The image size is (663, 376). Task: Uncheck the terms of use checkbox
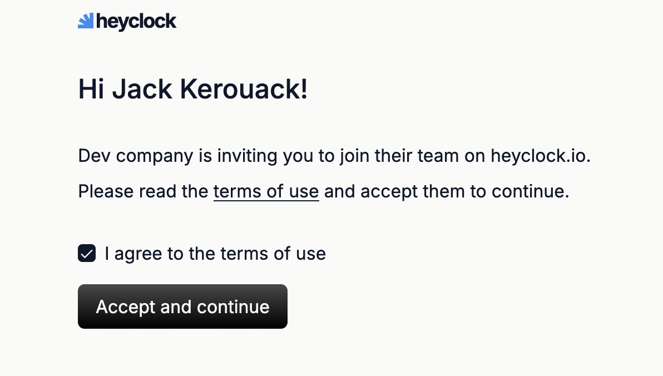87,254
